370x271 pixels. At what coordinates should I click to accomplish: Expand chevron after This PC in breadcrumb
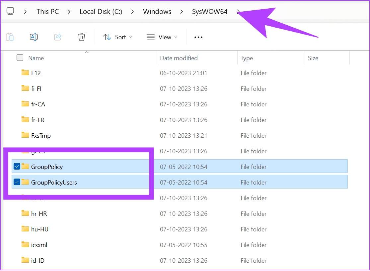click(x=69, y=12)
